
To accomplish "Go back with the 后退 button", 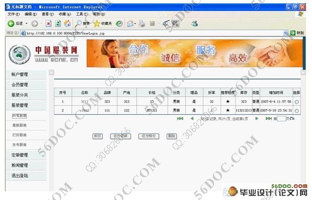I will coord(15,23).
